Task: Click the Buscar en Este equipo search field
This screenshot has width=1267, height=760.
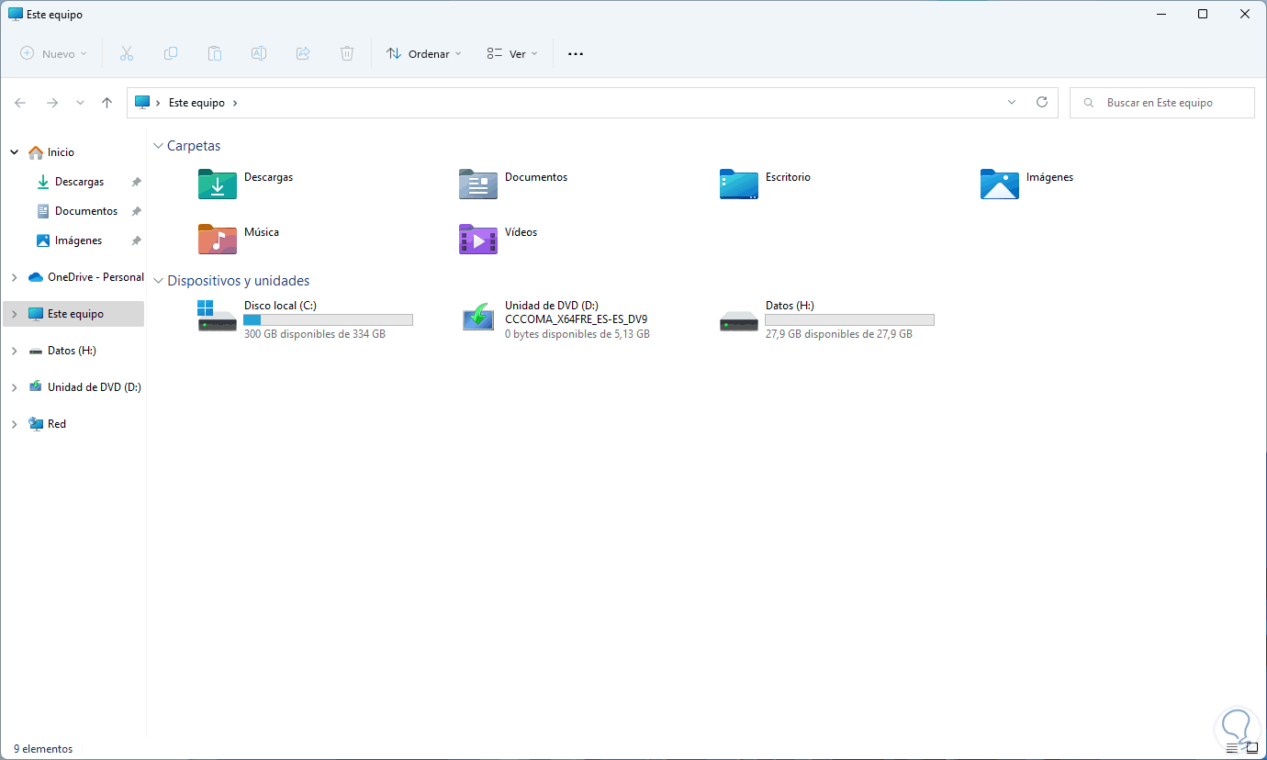Action: [1162, 103]
